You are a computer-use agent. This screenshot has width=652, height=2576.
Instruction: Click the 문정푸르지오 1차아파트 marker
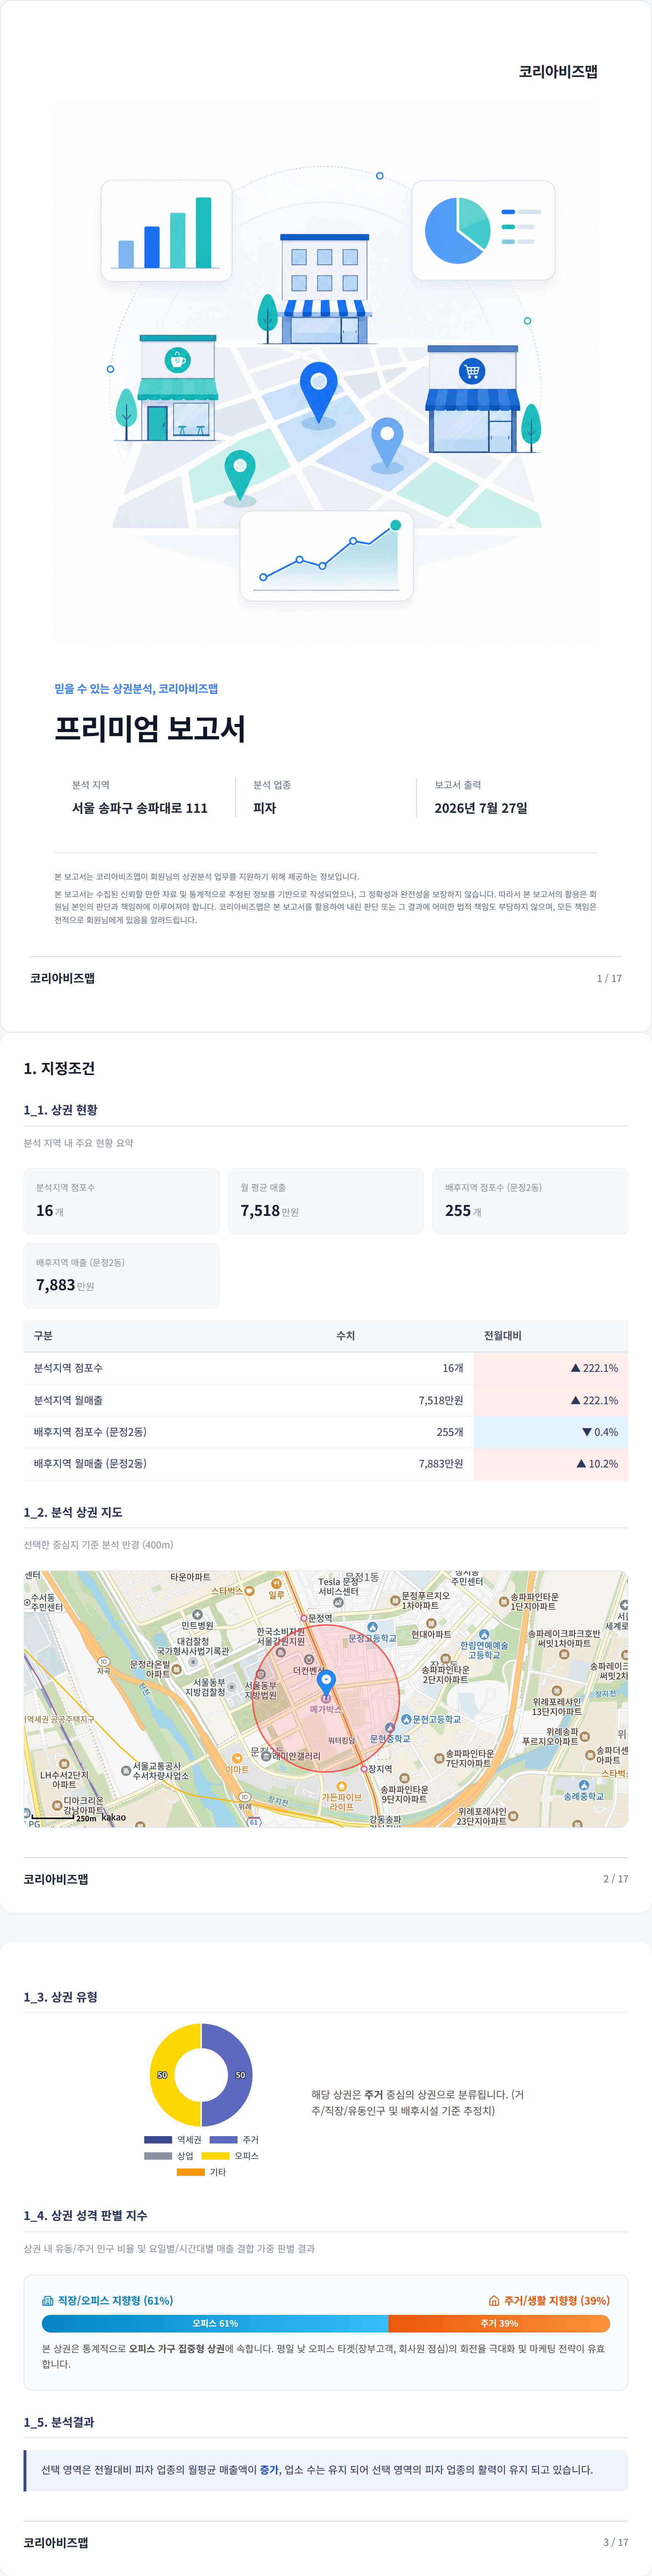pos(395,1601)
